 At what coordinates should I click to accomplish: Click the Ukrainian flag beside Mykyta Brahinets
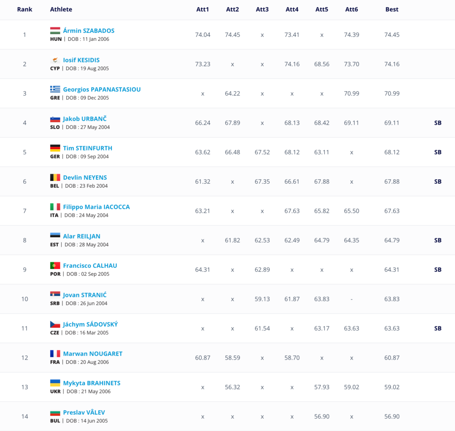pyautogui.click(x=55, y=383)
